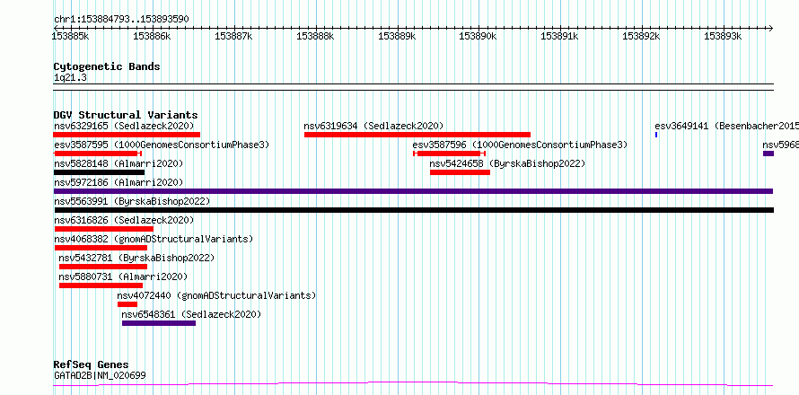This screenshot has height=395, width=799.
Task: Click the 153890k ruler tick label
Action: coord(478,36)
